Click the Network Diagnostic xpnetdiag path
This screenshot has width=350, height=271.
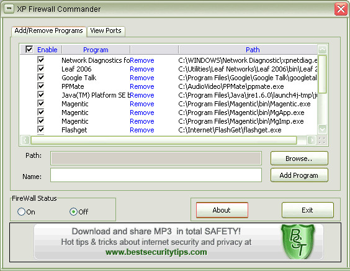248,60
